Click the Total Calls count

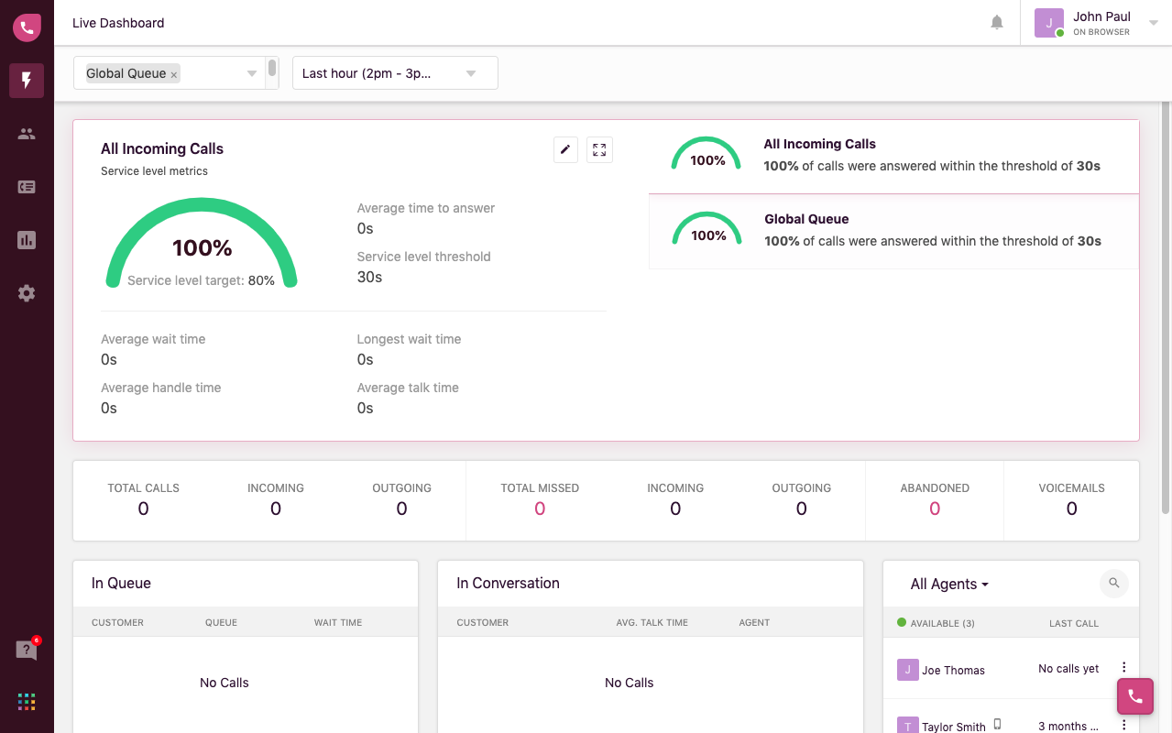143,509
